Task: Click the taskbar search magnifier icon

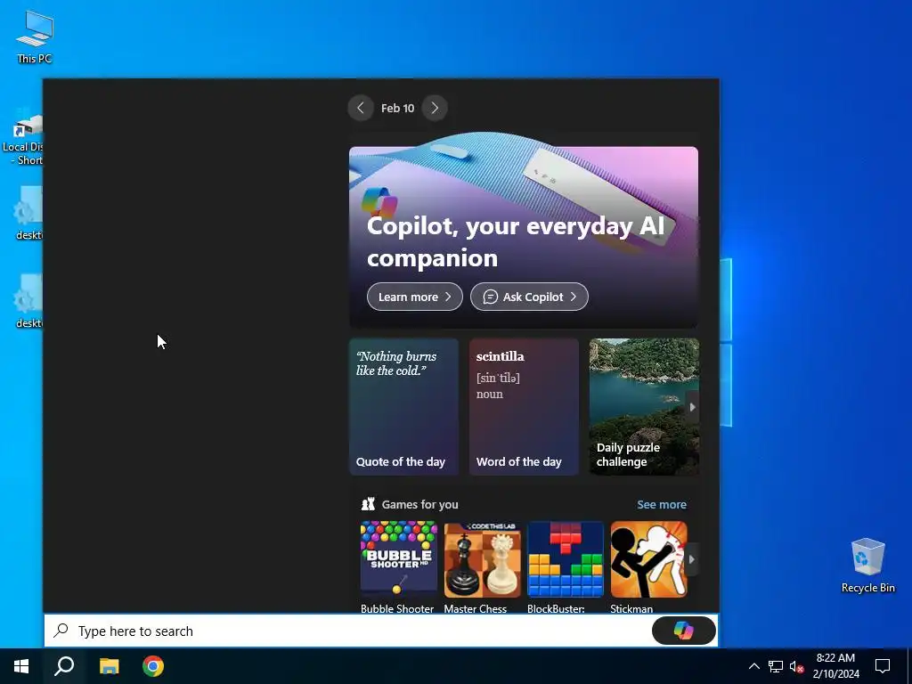Action: (64, 666)
